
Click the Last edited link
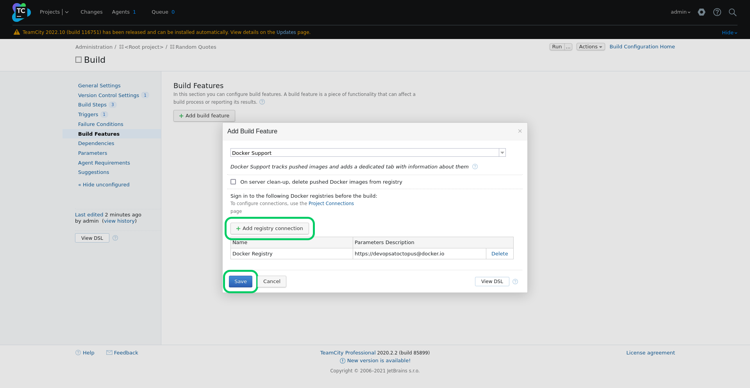tap(89, 214)
